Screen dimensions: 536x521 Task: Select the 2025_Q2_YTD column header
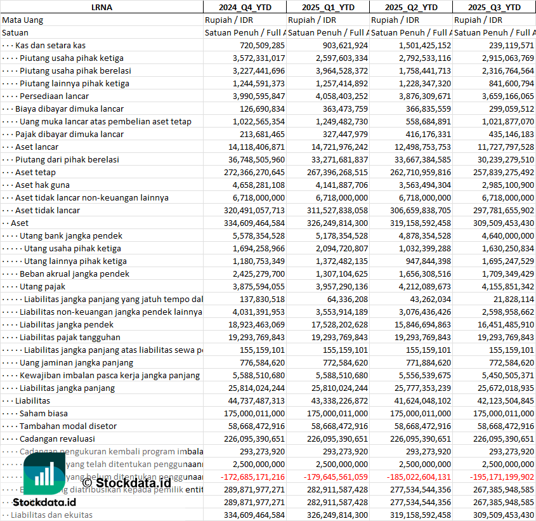tap(411, 7)
